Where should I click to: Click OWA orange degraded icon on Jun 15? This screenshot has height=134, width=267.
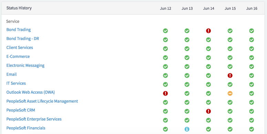[x=230, y=93]
